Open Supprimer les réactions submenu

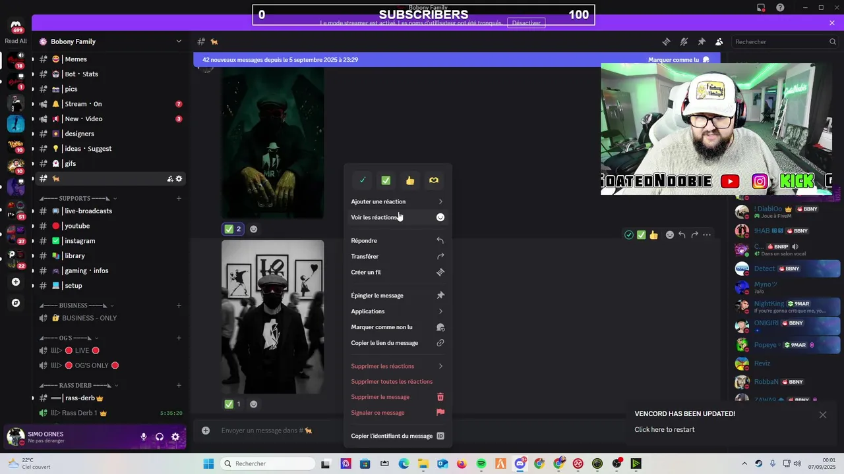[x=397, y=366]
